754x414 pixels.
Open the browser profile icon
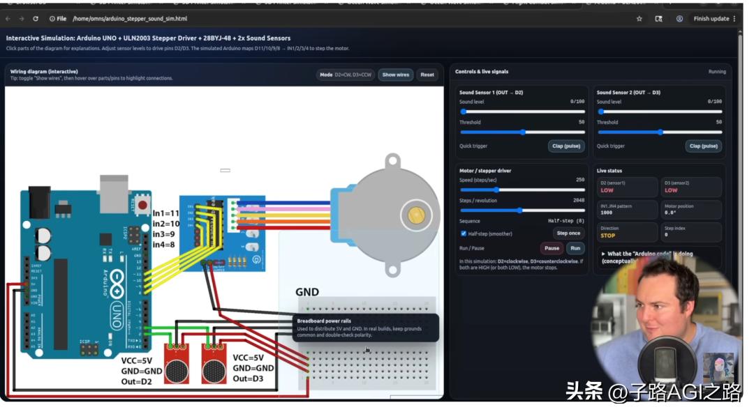[x=679, y=19]
